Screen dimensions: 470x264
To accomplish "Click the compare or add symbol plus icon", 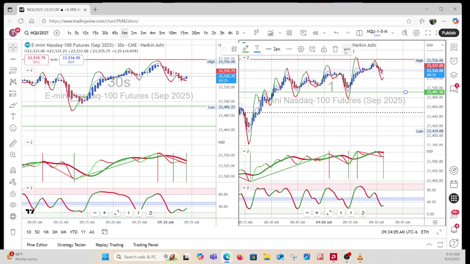I will 57,33.
